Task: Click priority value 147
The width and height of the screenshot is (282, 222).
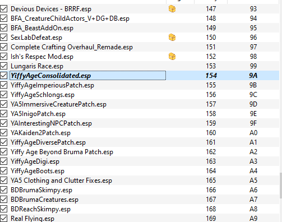Action: coord(211,9)
